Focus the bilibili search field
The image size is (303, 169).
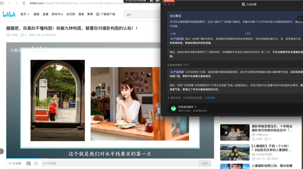pyautogui.click(x=142, y=14)
